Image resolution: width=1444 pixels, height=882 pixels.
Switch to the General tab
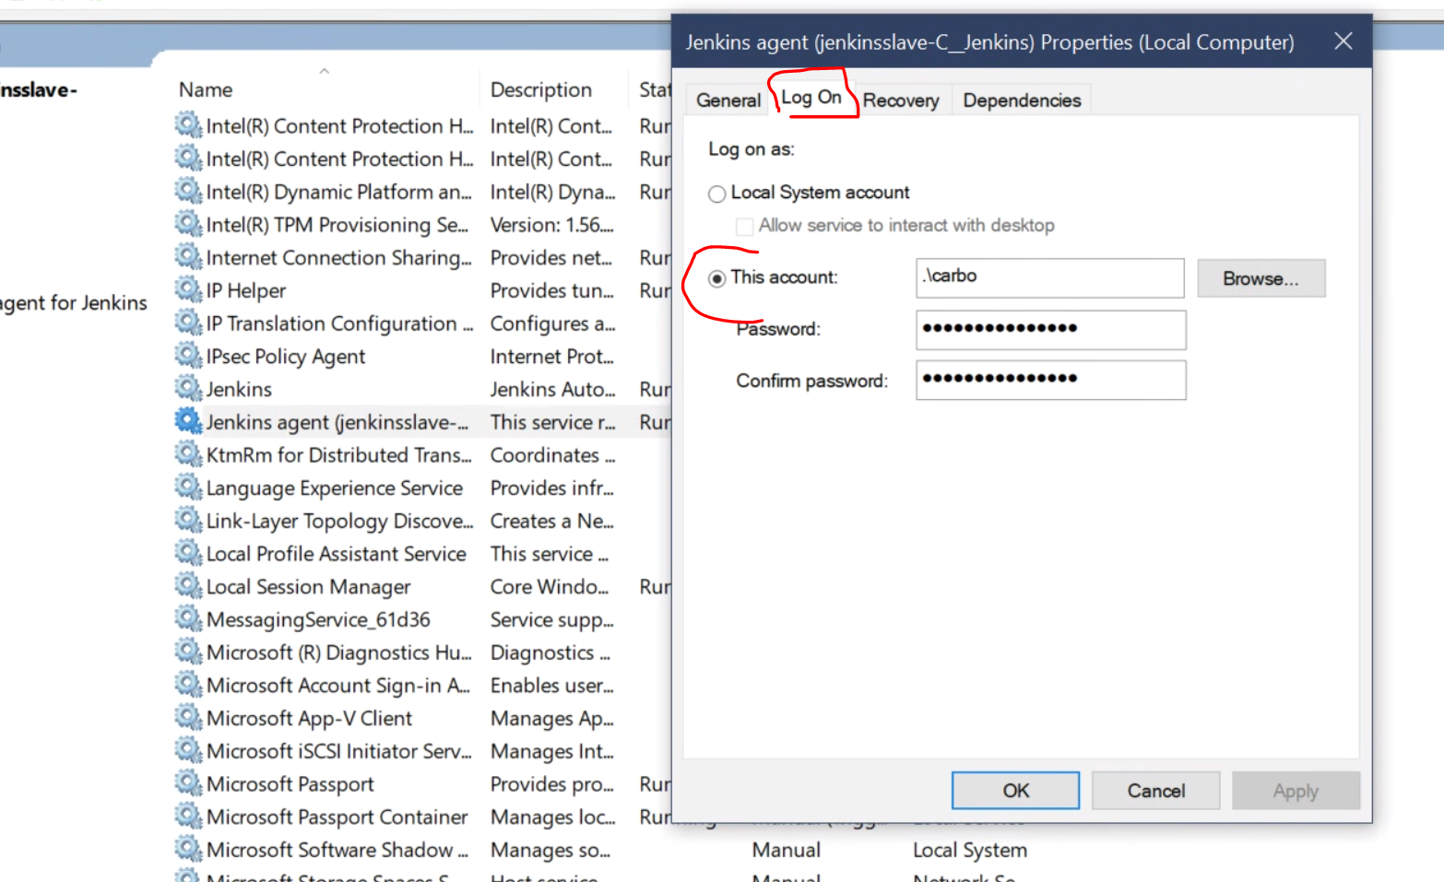pyautogui.click(x=728, y=100)
